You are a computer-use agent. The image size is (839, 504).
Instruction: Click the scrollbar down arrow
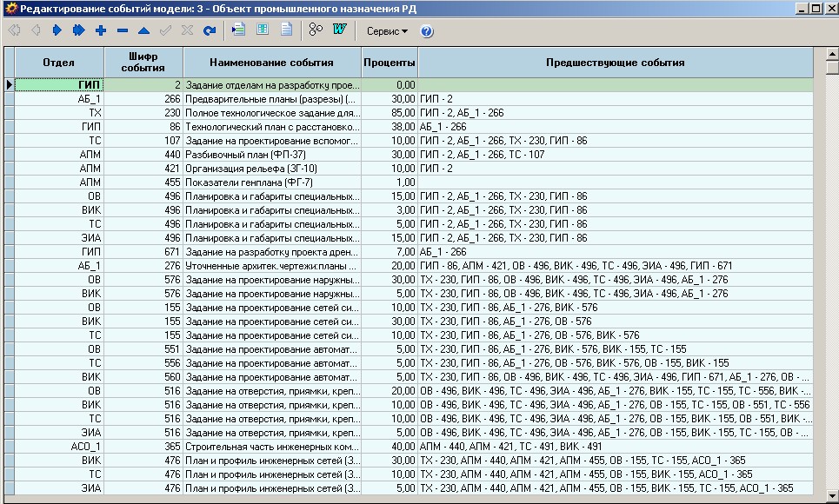point(833,495)
